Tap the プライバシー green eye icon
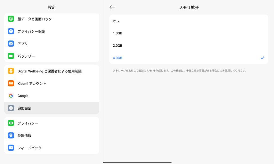 [11, 123]
